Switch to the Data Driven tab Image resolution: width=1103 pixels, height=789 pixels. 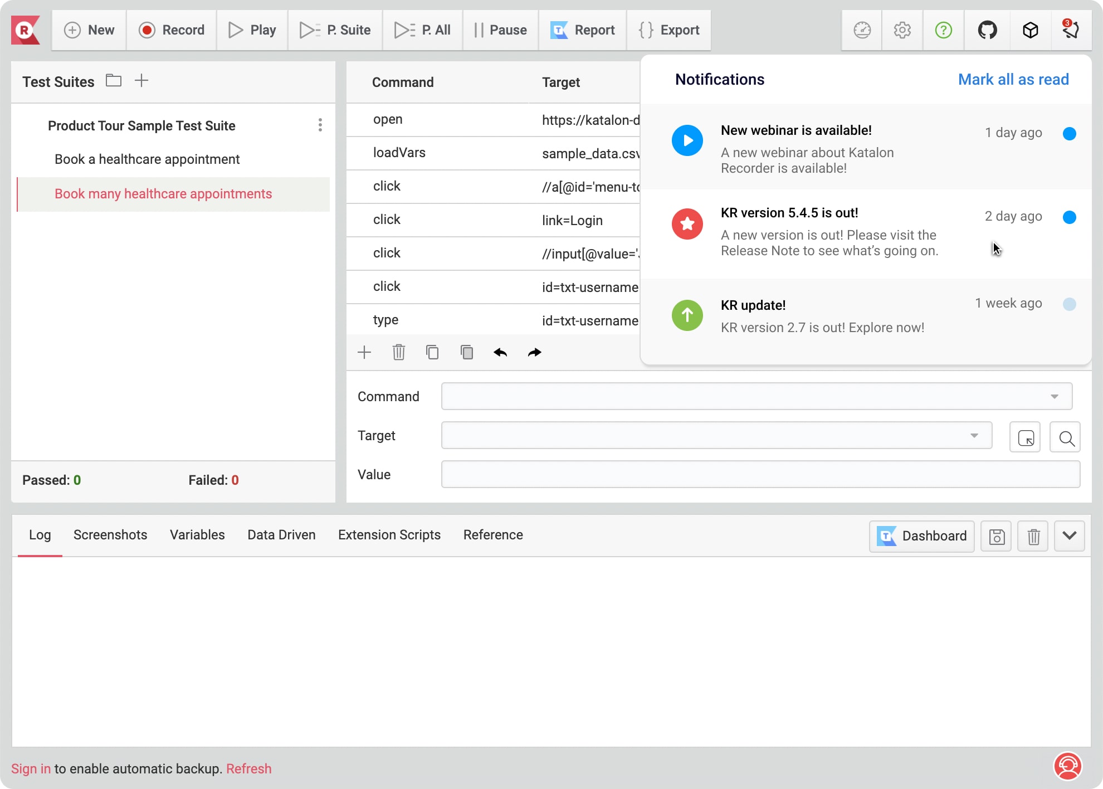point(281,535)
